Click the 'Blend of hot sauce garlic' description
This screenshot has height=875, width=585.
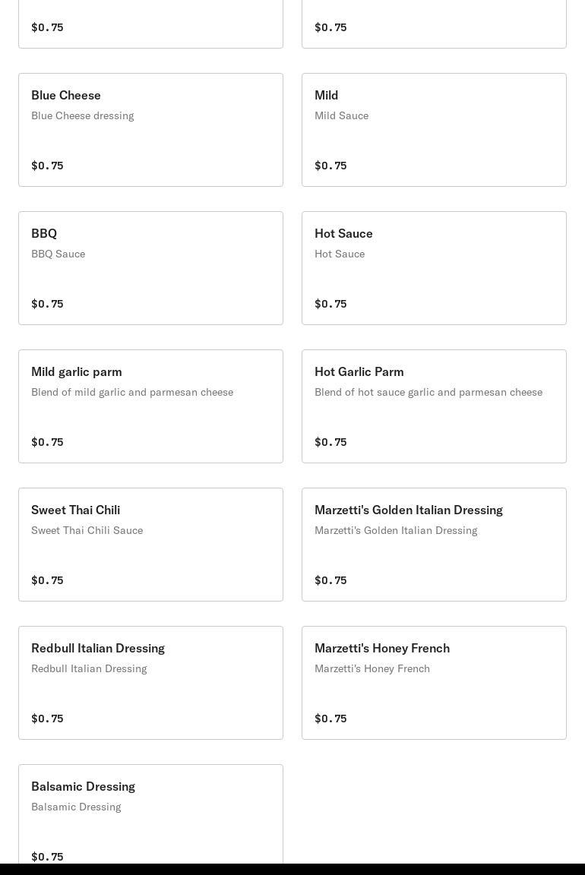(428, 392)
